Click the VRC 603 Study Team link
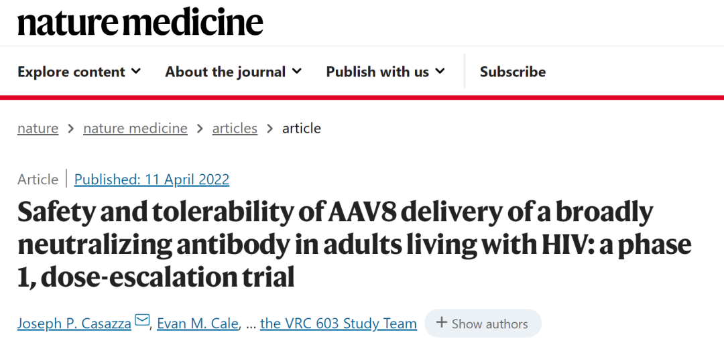The width and height of the screenshot is (724, 347). click(x=339, y=324)
